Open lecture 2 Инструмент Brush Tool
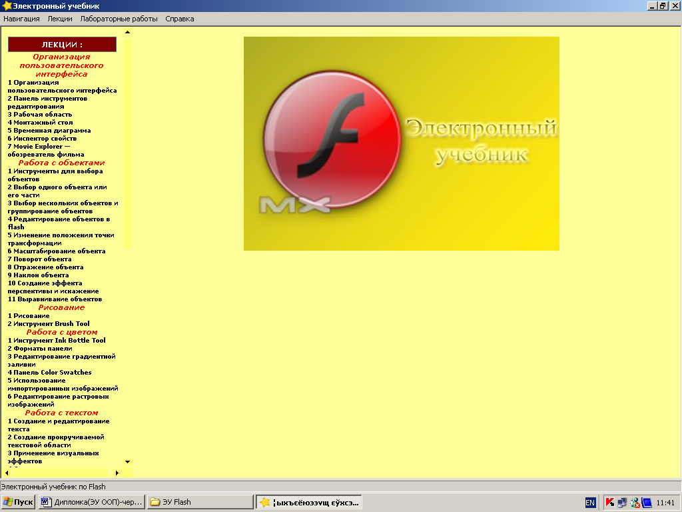 (x=49, y=324)
